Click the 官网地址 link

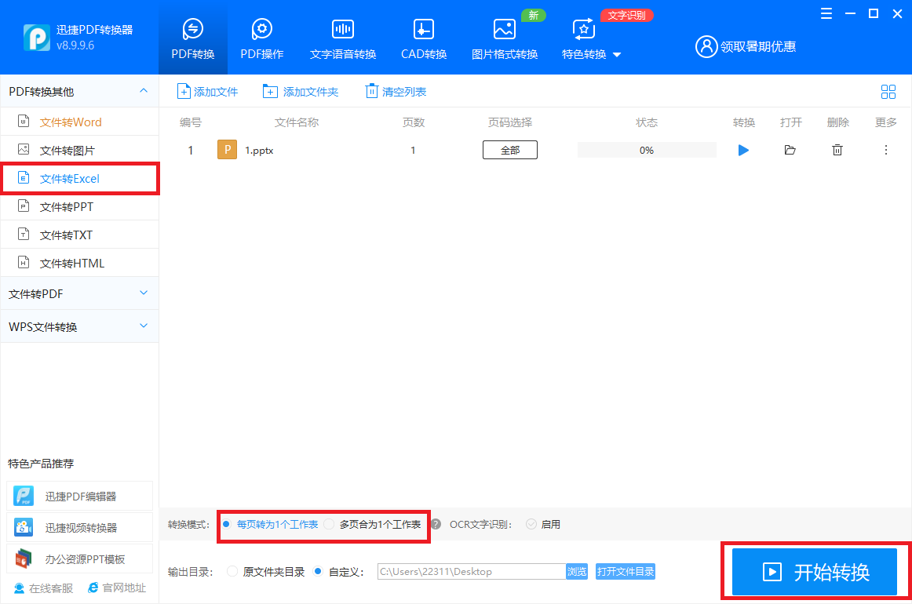click(x=117, y=588)
